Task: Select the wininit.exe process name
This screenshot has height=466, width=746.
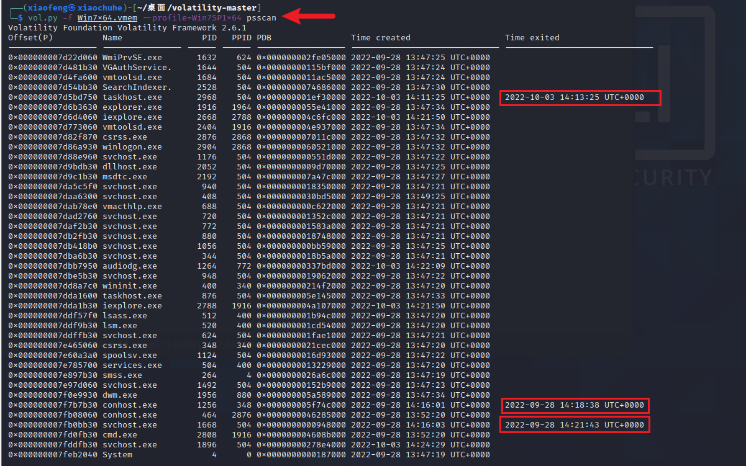Action: (x=130, y=286)
